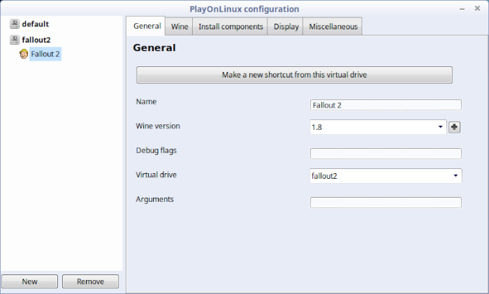Click the default virtual drive icon
The height and width of the screenshot is (294, 489).
15,24
